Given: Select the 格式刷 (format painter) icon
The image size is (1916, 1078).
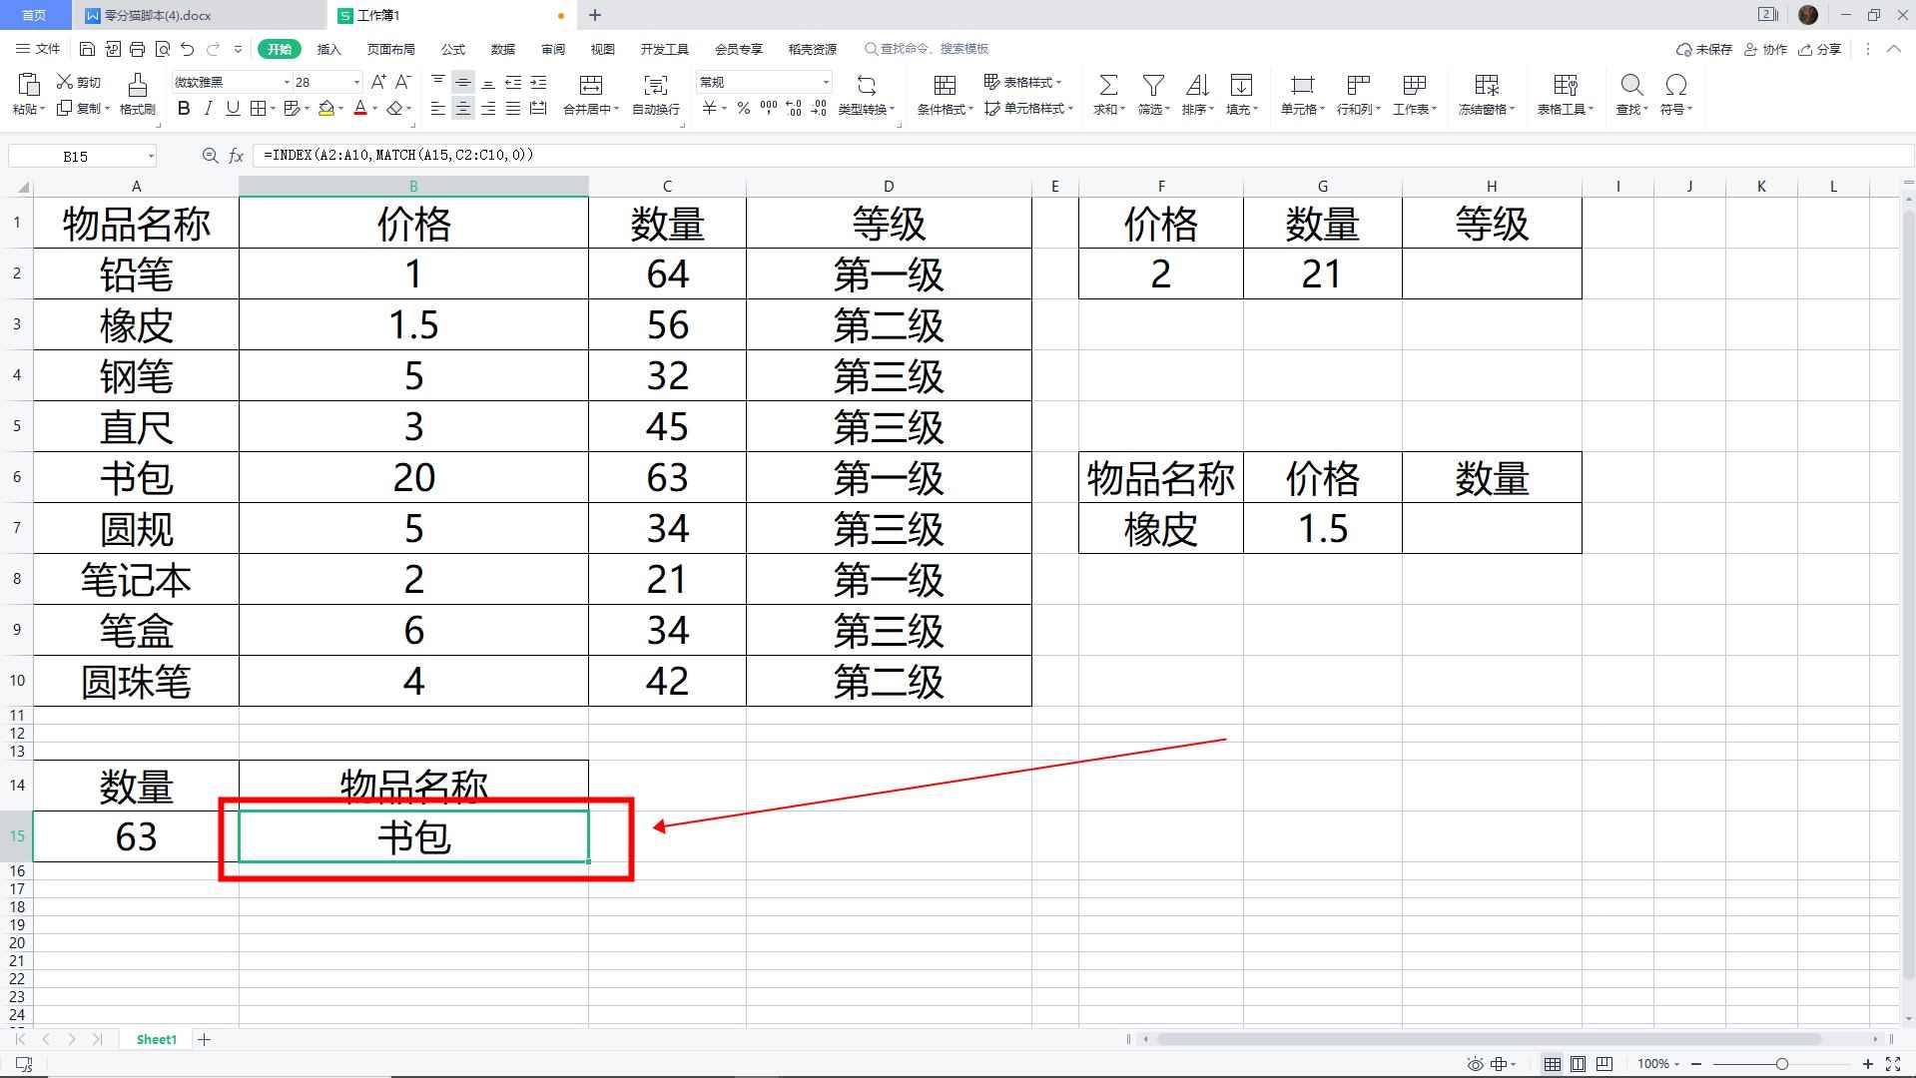Looking at the screenshot, I should (x=137, y=95).
